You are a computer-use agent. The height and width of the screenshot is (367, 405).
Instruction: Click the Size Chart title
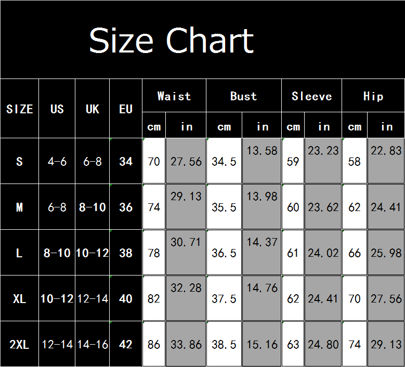172,41
